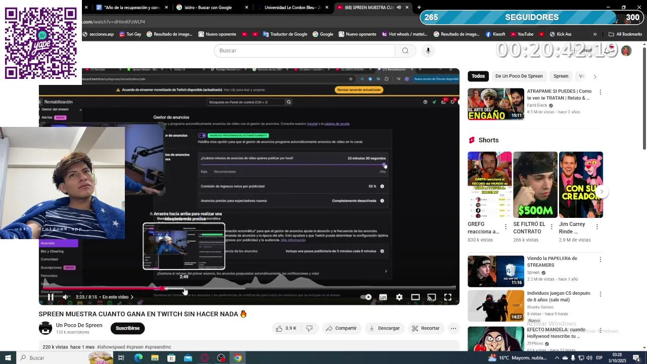The width and height of the screenshot is (647, 364).
Task: Switch to 'Año de la recuperación' tab
Action: pos(131,8)
